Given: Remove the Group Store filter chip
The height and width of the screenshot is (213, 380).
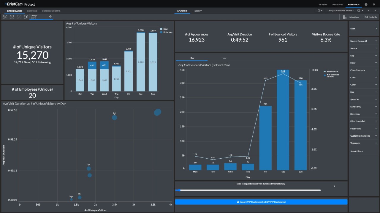Looking at the screenshot, I should pyautogui.click(x=50, y=16).
